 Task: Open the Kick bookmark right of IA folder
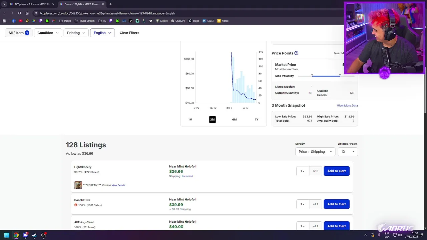click(117, 21)
